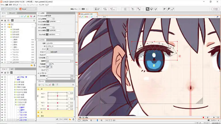Viewport: 221px width, 124px height.
Task: Click the trash icon in Parameters panel
Action: pos(73,119)
